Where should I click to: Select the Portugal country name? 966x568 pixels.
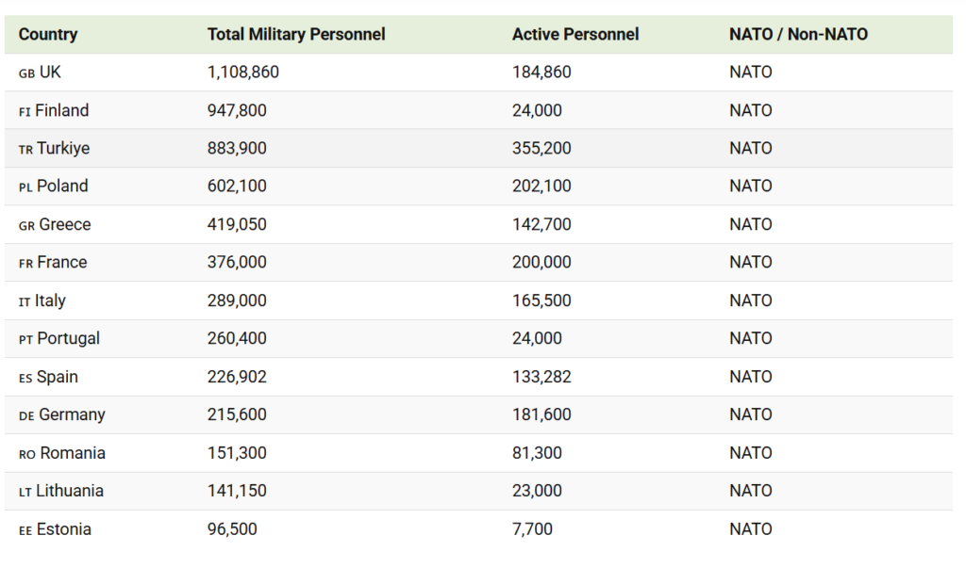68,338
